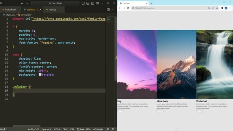Click the Mountain card title
Screen dimensions: 233x131
coord(162,101)
